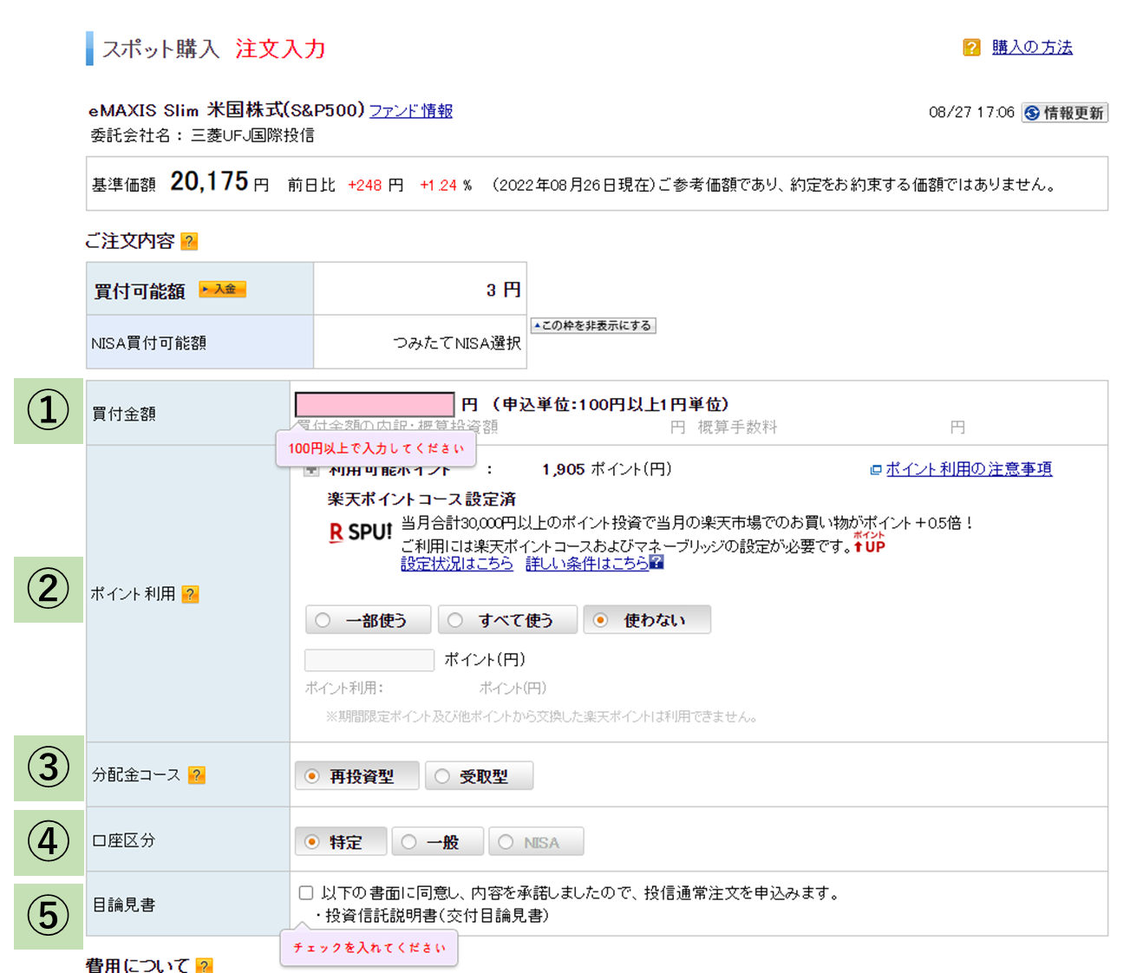
Task: Select the 一般 account radio option
Action: (x=437, y=842)
